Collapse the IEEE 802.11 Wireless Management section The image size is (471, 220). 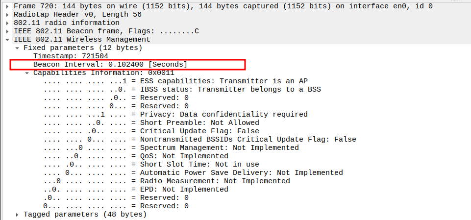click(8, 40)
